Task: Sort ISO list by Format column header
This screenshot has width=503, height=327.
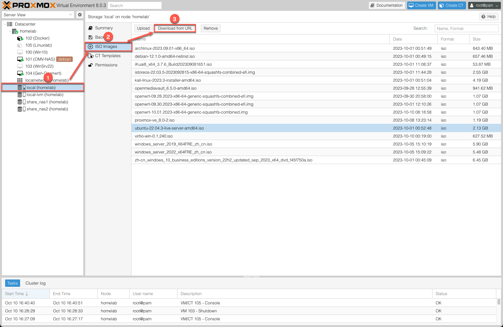Action: [x=453, y=39]
